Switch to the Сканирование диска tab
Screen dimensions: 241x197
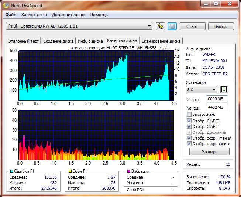click(x=161, y=41)
